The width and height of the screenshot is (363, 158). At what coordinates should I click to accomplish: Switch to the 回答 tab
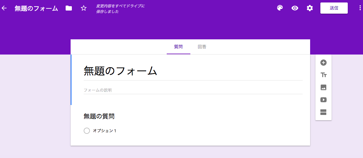[202, 47]
